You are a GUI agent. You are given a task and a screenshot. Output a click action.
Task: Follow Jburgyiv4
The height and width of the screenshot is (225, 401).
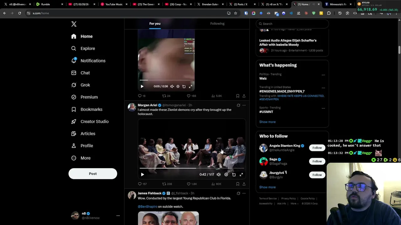coord(317,175)
